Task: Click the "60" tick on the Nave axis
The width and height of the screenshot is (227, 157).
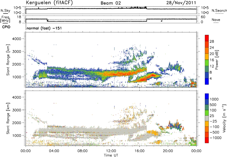Action: [x=203, y=17]
